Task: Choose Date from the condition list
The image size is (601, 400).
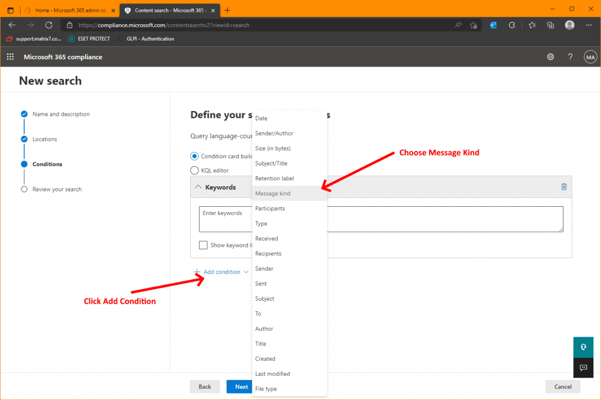Action: (289, 119)
